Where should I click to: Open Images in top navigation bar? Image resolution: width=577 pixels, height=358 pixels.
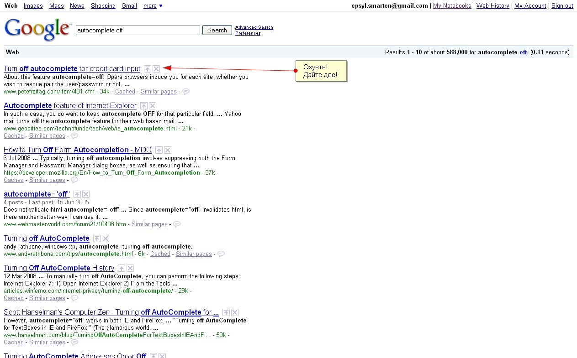[33, 6]
